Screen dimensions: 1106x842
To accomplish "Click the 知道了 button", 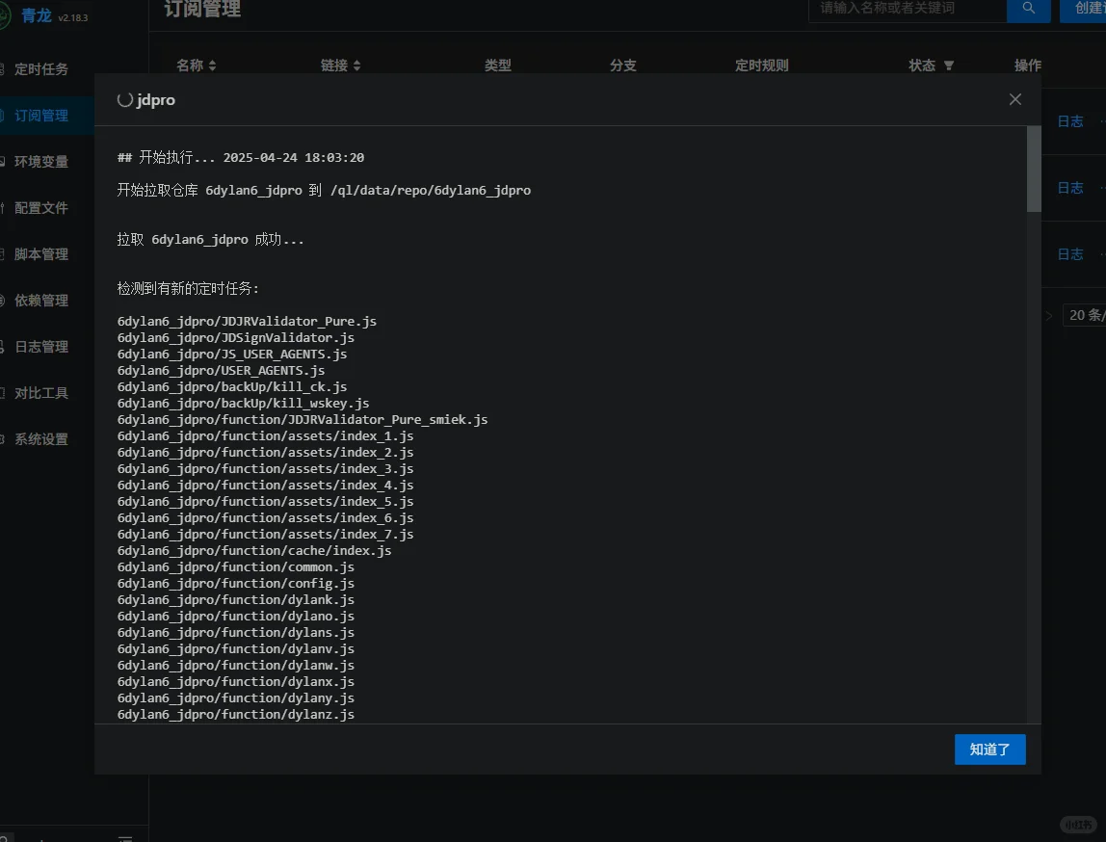I will pyautogui.click(x=989, y=749).
